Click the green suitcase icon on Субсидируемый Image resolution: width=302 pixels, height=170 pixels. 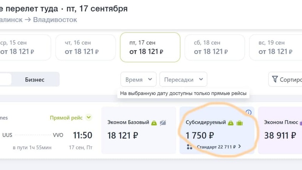pos(239,123)
